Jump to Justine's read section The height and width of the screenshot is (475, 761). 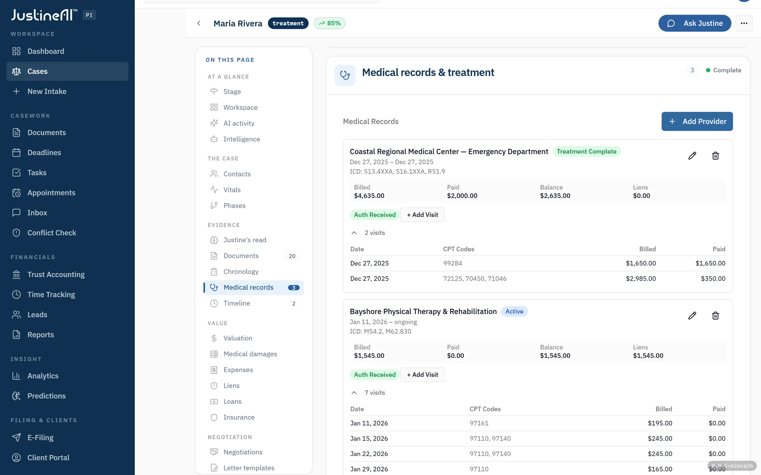(254, 240)
